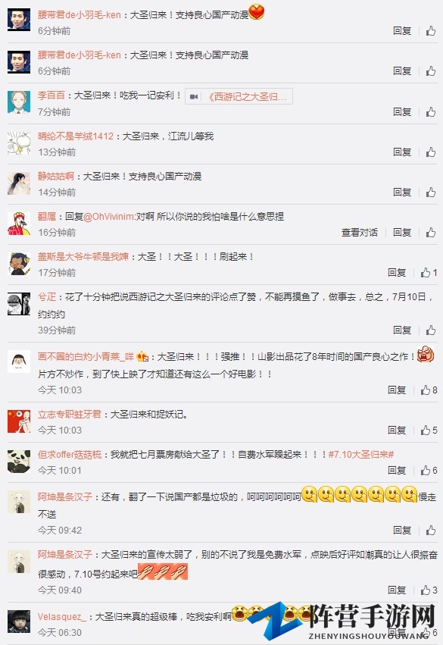The image size is (443, 645).
Task: Open Velasquez_ username link
Action: point(62,617)
